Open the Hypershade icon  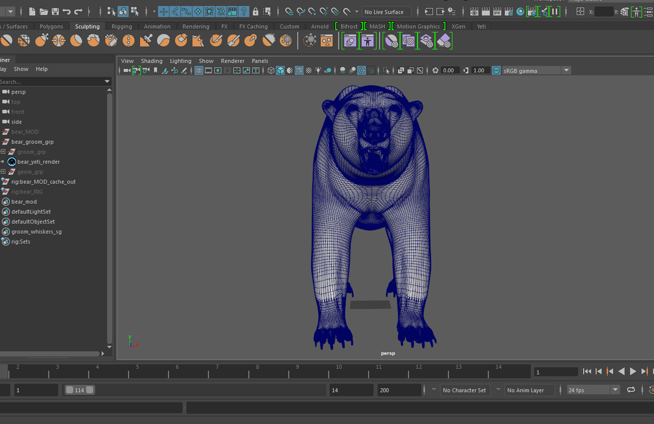click(x=520, y=12)
